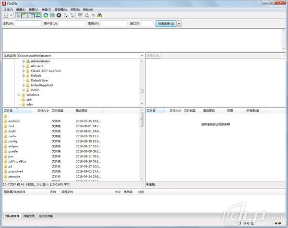Toggle the message log display
Viewport: 288px width, 228px height.
coord(18,15)
